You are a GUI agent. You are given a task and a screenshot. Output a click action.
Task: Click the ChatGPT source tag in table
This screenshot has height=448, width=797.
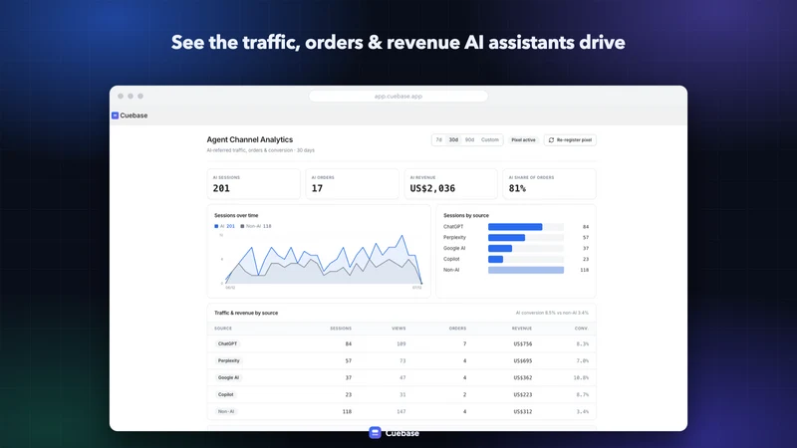coord(227,343)
